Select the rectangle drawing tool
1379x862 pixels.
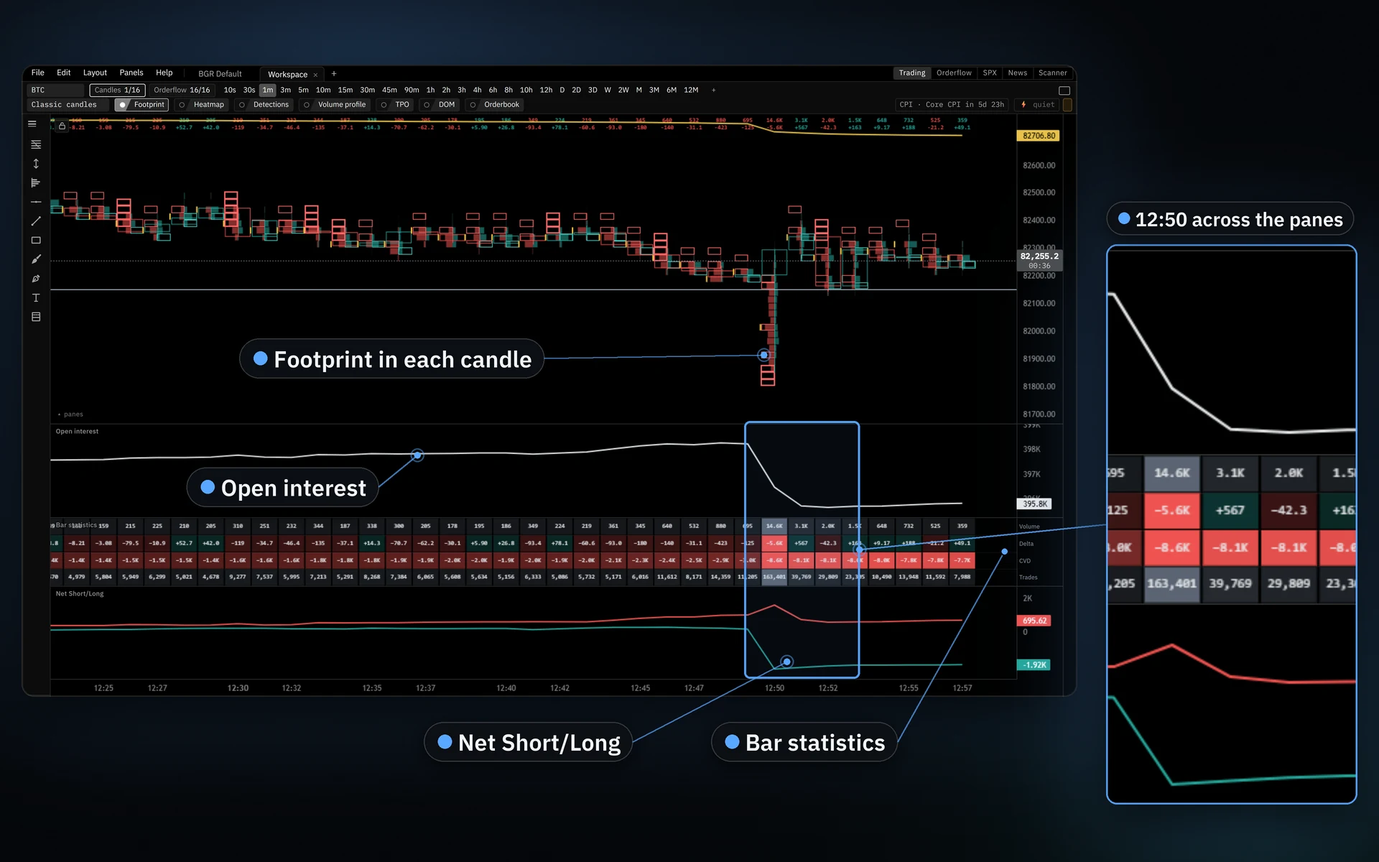pos(36,240)
